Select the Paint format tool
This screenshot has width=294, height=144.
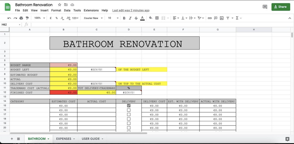click(x=27, y=18)
